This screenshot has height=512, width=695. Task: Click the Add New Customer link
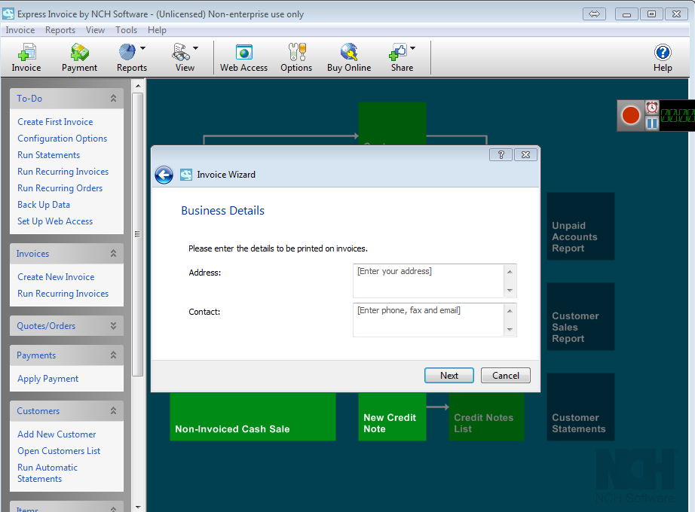(x=57, y=434)
